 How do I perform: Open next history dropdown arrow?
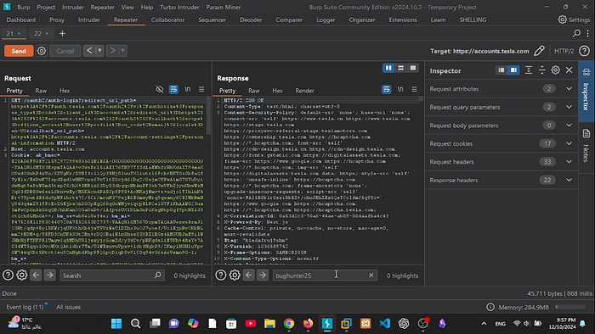pyautogui.click(x=122, y=51)
